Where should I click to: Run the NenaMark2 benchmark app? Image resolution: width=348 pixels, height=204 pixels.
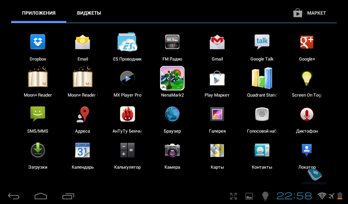coord(172,78)
